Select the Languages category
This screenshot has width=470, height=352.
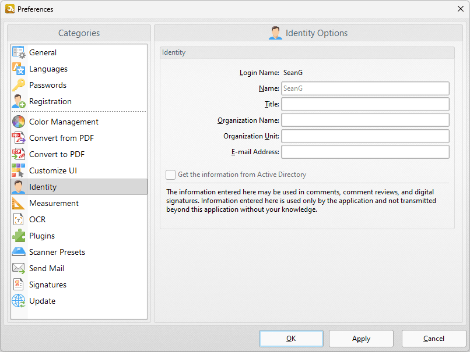click(x=79, y=69)
